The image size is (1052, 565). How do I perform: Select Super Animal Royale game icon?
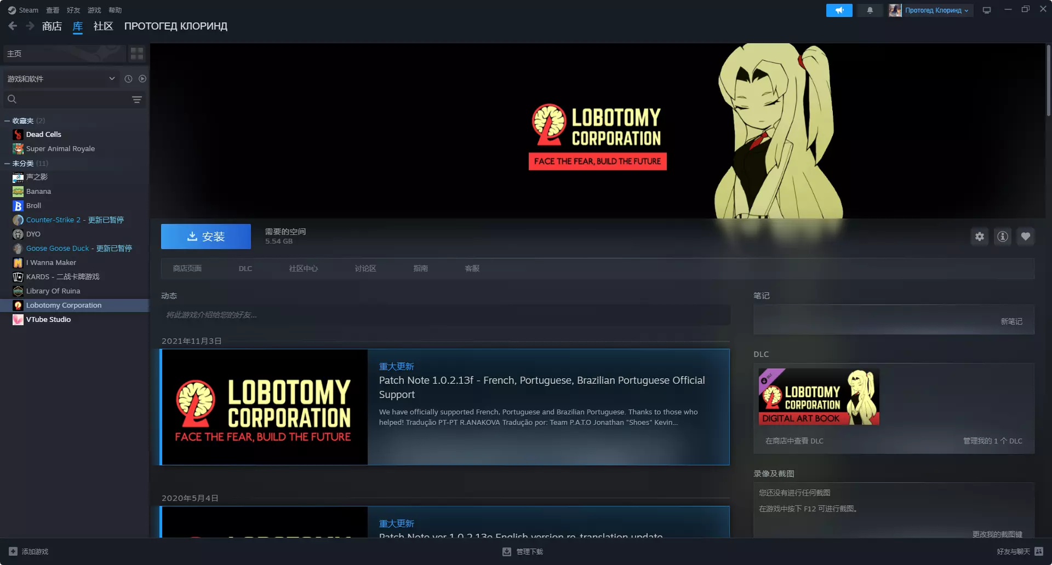click(18, 149)
